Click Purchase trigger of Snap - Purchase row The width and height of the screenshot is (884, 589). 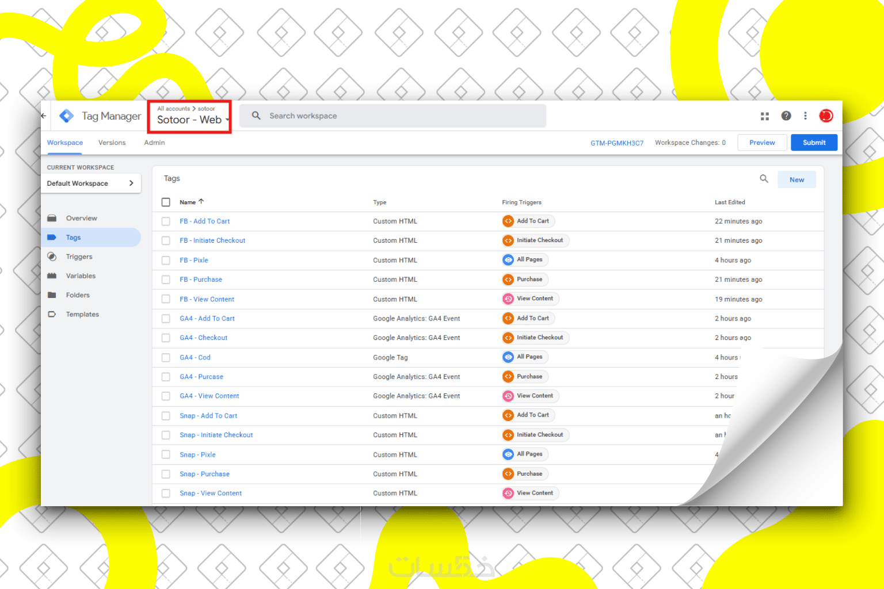[x=524, y=473]
